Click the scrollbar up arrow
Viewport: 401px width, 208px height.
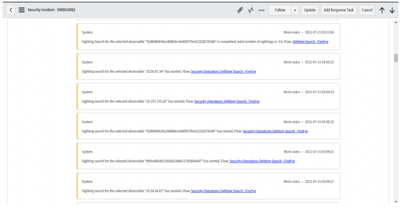396,23
